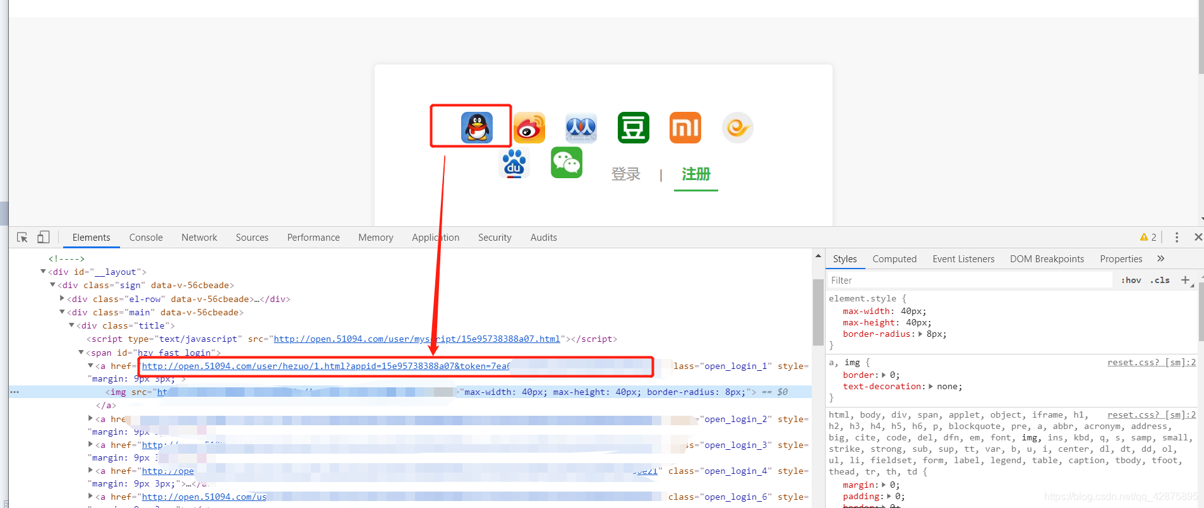Click the WeChat green login icon
The width and height of the screenshot is (1204, 508).
[x=567, y=163]
